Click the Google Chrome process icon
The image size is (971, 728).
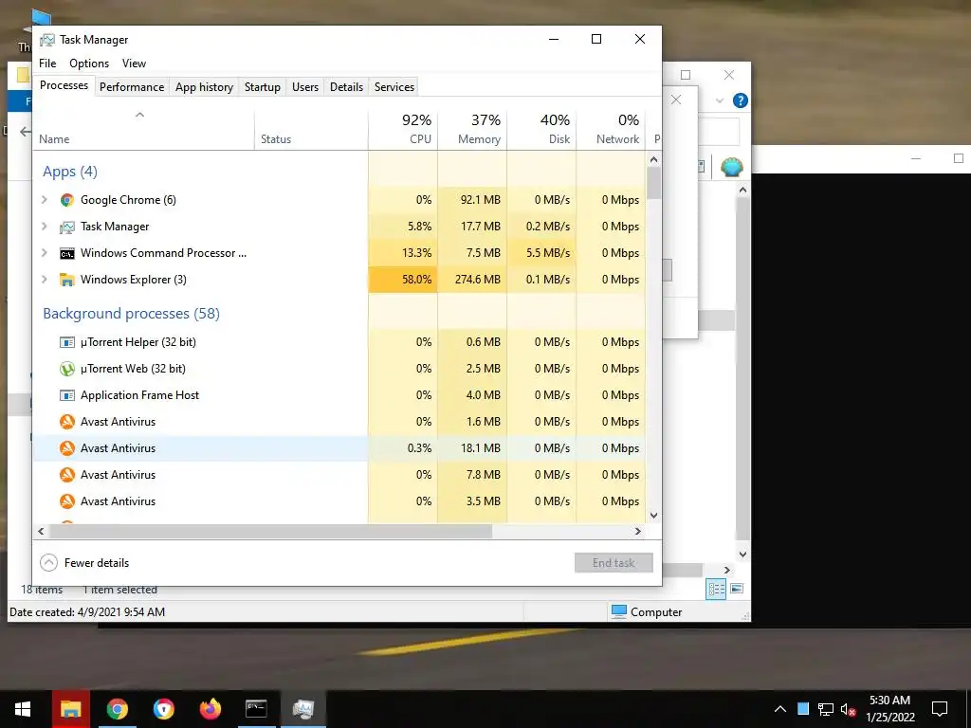tap(67, 200)
